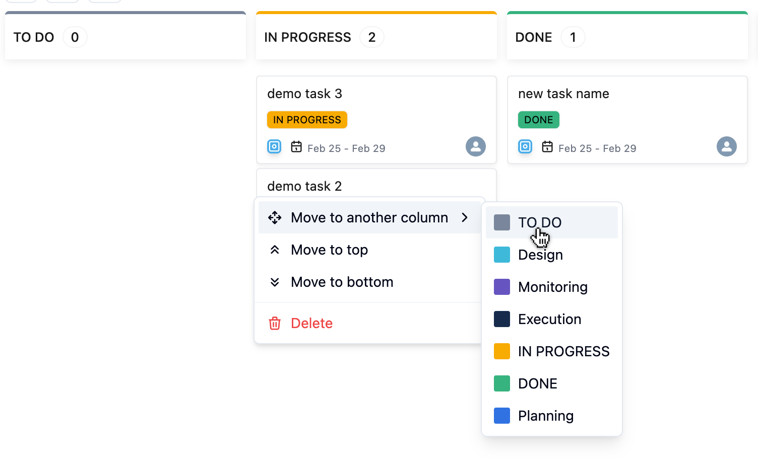Image resolution: width=758 pixels, height=472 pixels.
Task: Click the green DONE color swatch in submenu
Action: coord(502,383)
